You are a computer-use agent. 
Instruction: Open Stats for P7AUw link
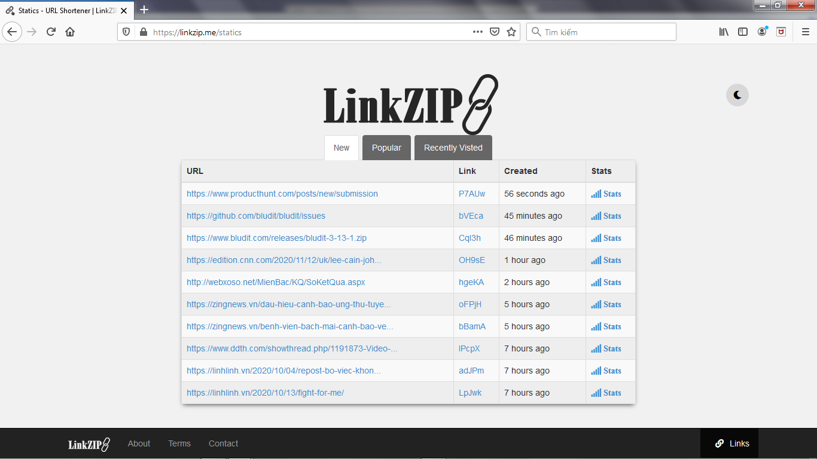click(x=606, y=194)
